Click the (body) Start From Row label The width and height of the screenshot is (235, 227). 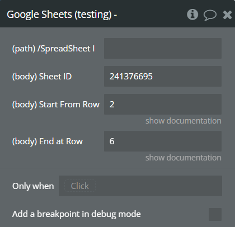click(56, 105)
